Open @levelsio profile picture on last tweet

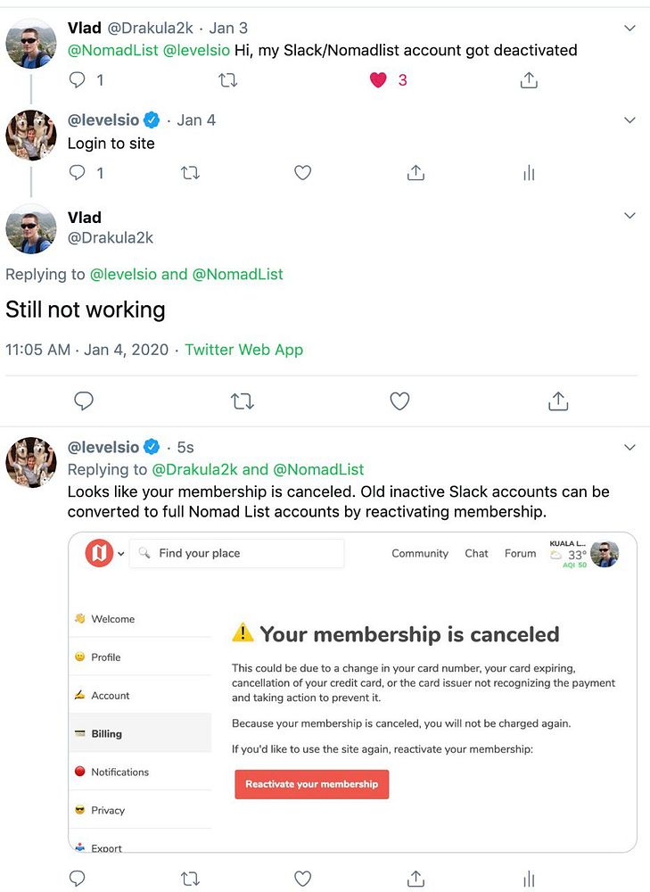31,462
